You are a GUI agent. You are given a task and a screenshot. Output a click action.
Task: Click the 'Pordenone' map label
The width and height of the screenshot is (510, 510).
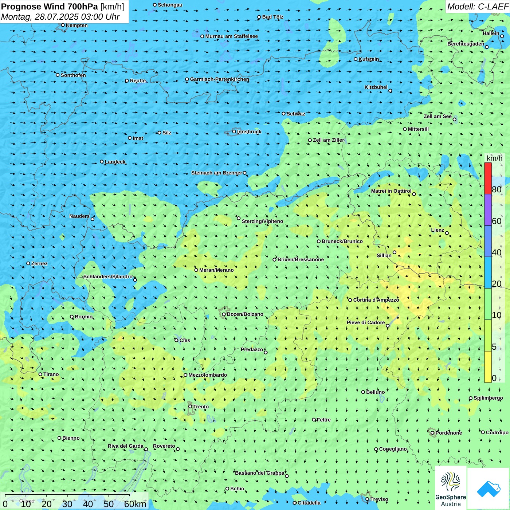point(449,433)
